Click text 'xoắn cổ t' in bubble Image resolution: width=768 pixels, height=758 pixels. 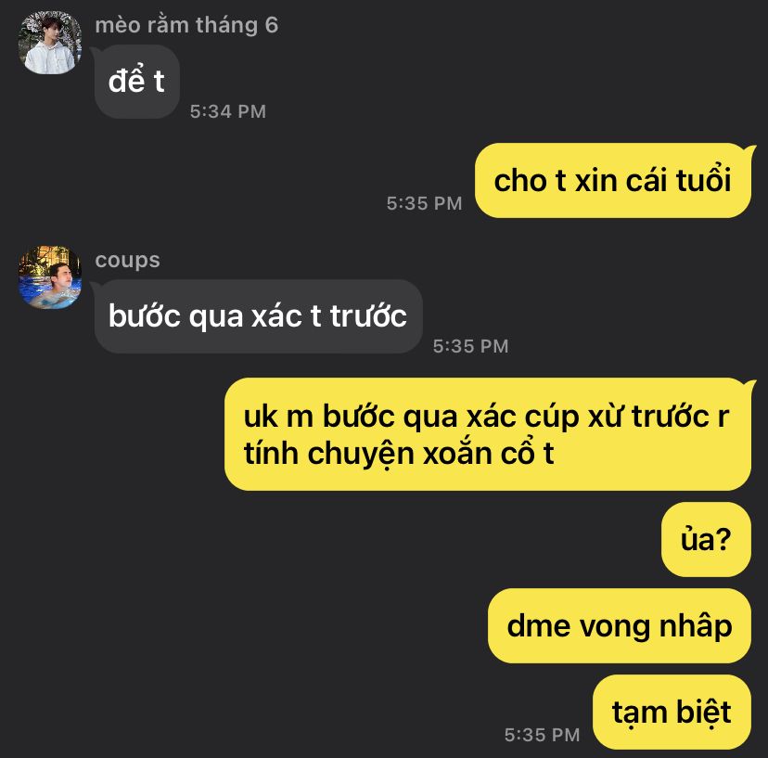[488, 454]
